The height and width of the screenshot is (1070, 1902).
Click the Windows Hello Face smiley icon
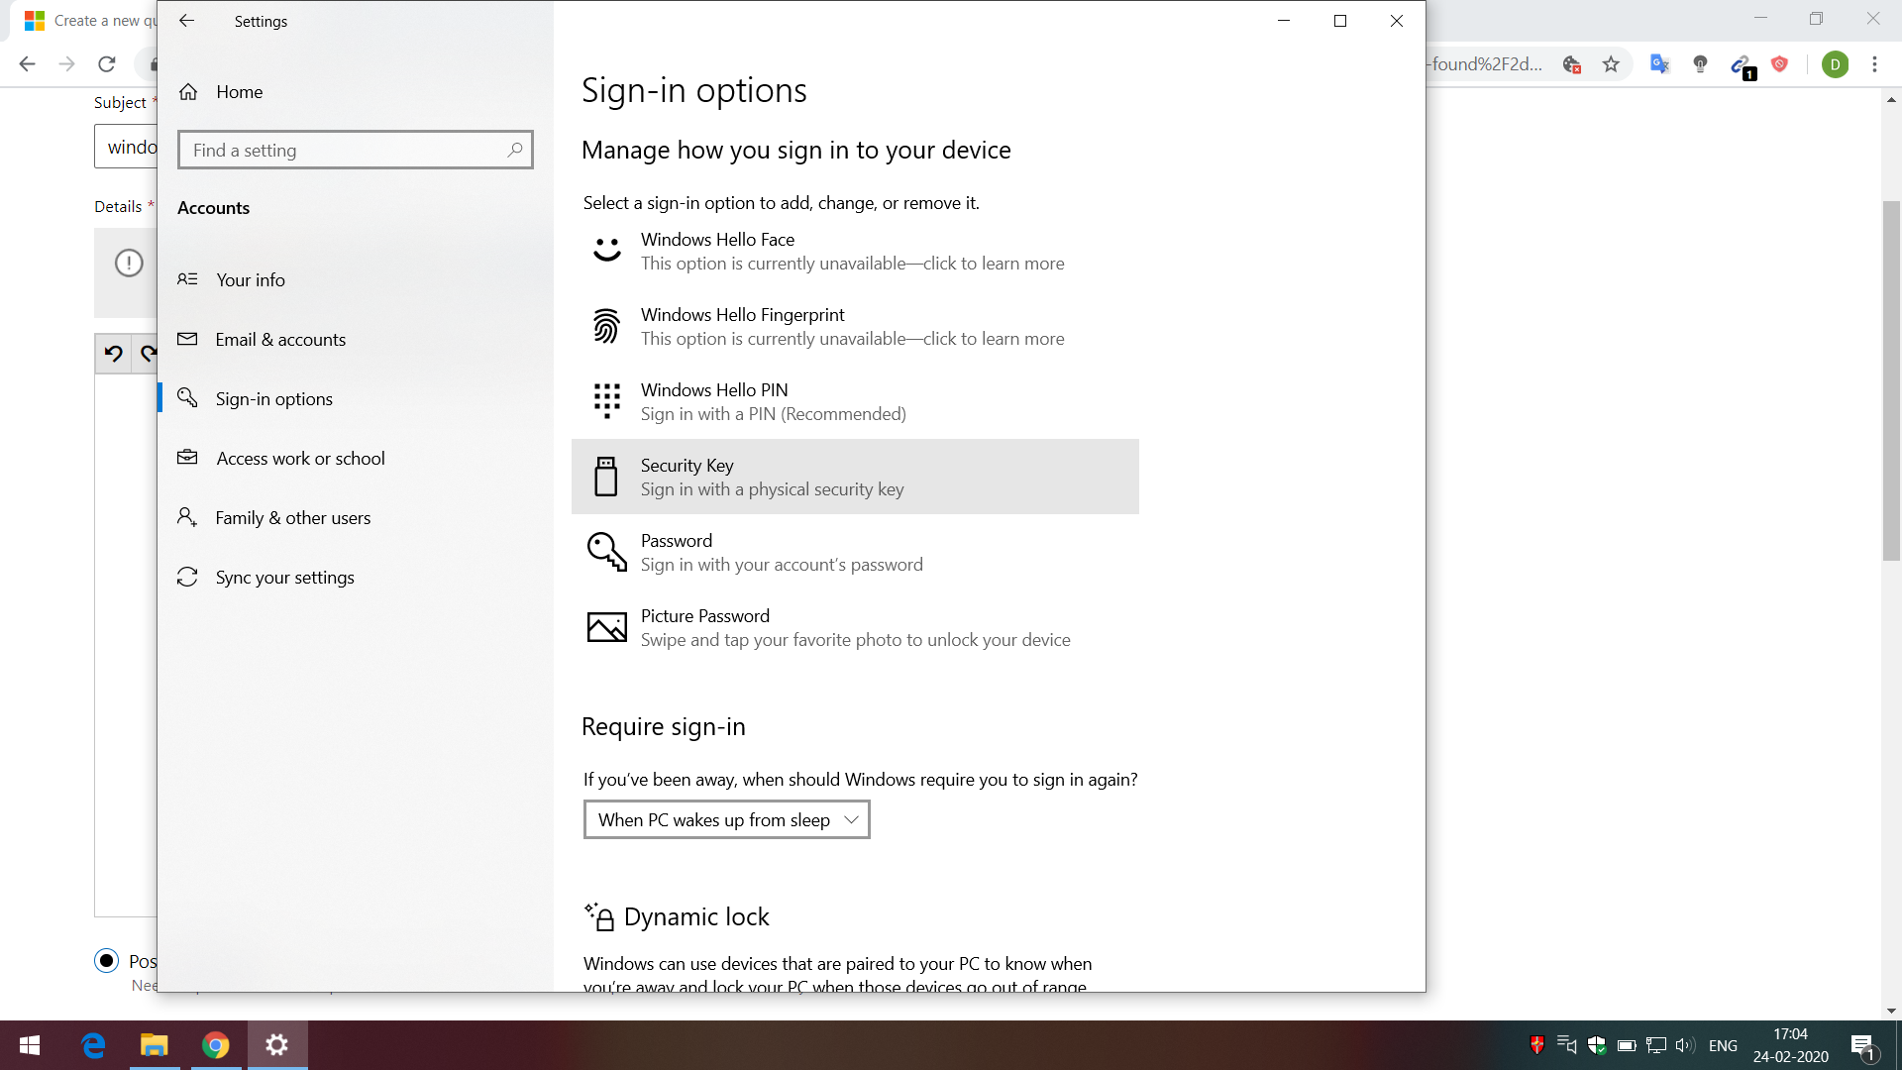coord(606,250)
